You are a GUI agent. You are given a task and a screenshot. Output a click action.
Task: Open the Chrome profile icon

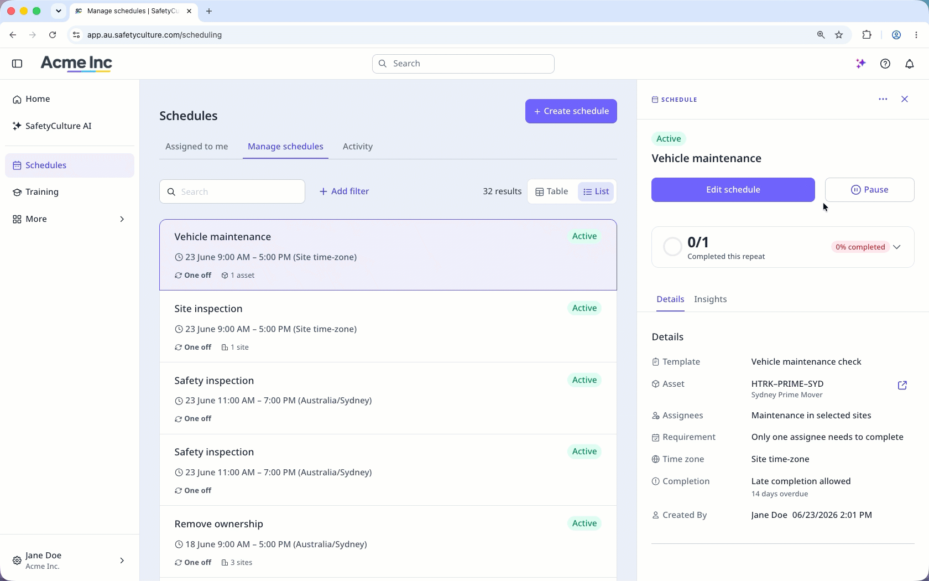[896, 35]
